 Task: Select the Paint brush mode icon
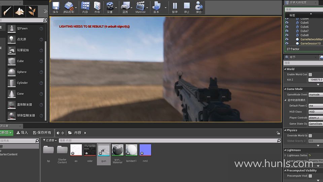coord(7,11)
